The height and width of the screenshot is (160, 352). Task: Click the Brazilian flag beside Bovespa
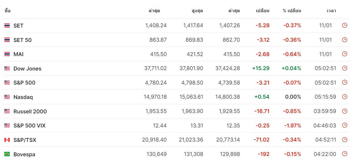click(x=7, y=154)
